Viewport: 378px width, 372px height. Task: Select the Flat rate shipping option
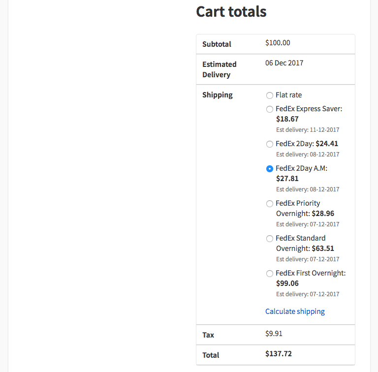click(270, 95)
